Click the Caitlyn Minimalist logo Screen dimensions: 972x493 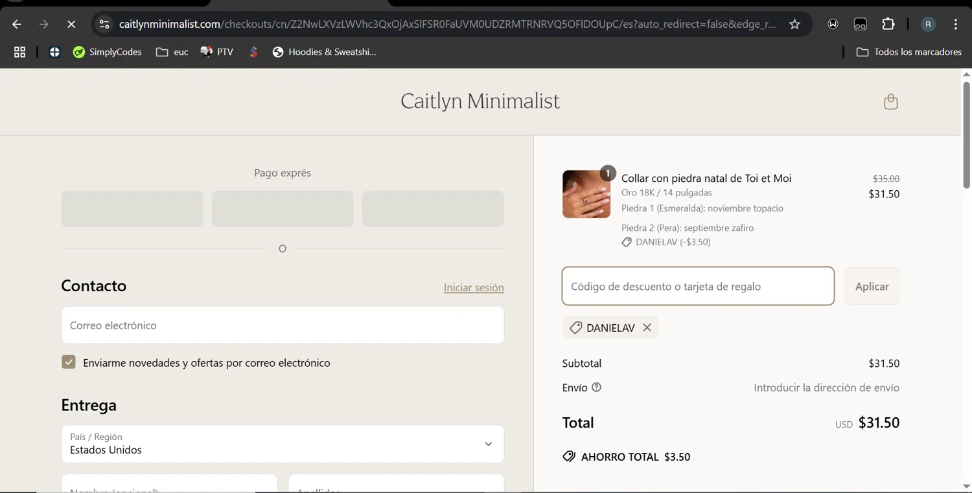pyautogui.click(x=480, y=101)
